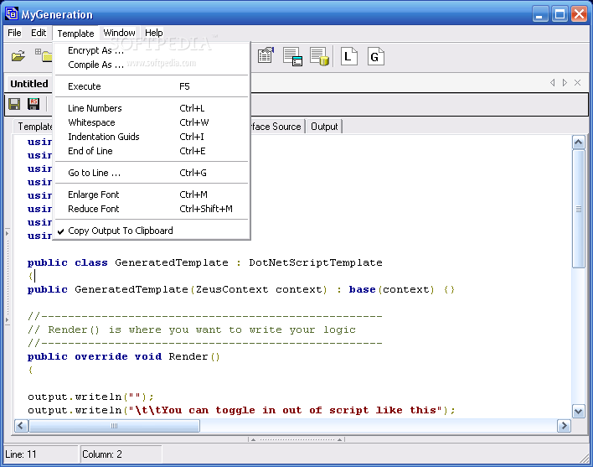Click the database document toolbar icon
593x467 pixels.
tap(320, 57)
